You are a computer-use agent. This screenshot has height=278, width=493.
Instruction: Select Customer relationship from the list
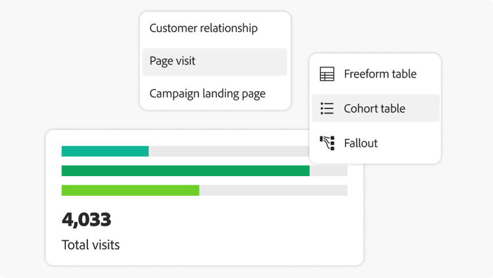click(203, 28)
